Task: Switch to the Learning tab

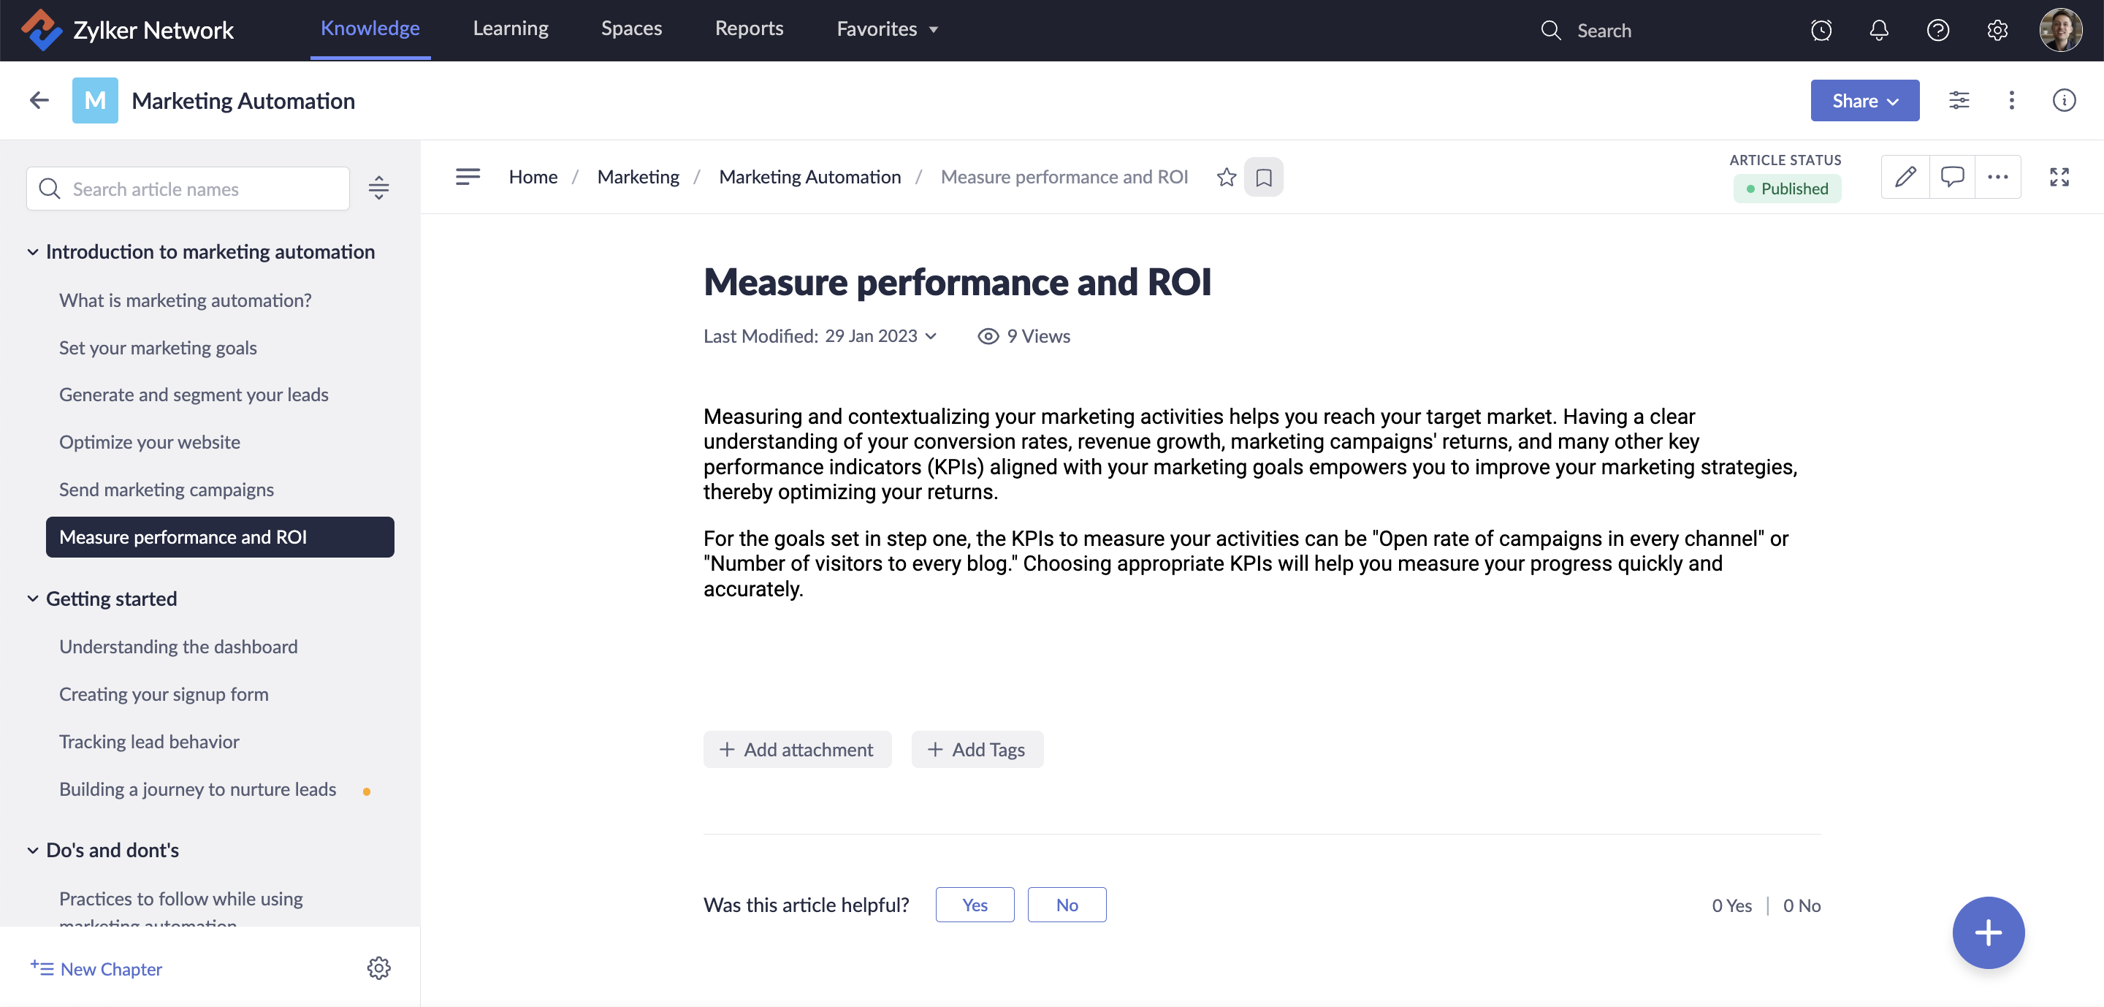Action: (x=511, y=28)
